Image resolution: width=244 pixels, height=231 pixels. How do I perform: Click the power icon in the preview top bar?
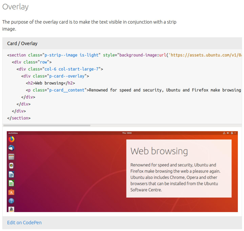point(232,133)
